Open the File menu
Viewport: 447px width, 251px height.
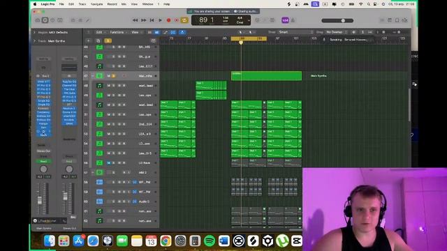[x=61, y=4]
